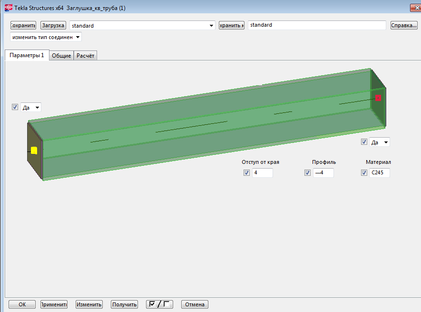Click the Tekla Structures title bar icon

8,8
